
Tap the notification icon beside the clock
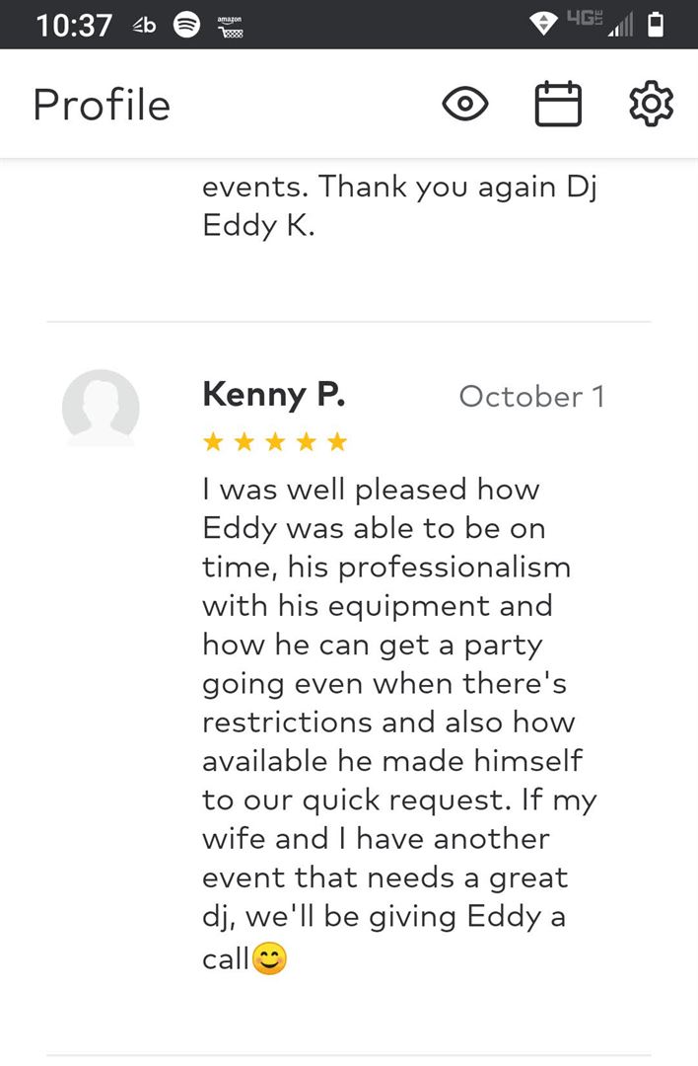pos(144,25)
